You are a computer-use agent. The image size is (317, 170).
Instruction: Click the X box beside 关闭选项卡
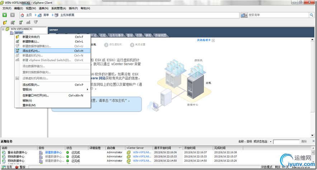(x=213, y=40)
